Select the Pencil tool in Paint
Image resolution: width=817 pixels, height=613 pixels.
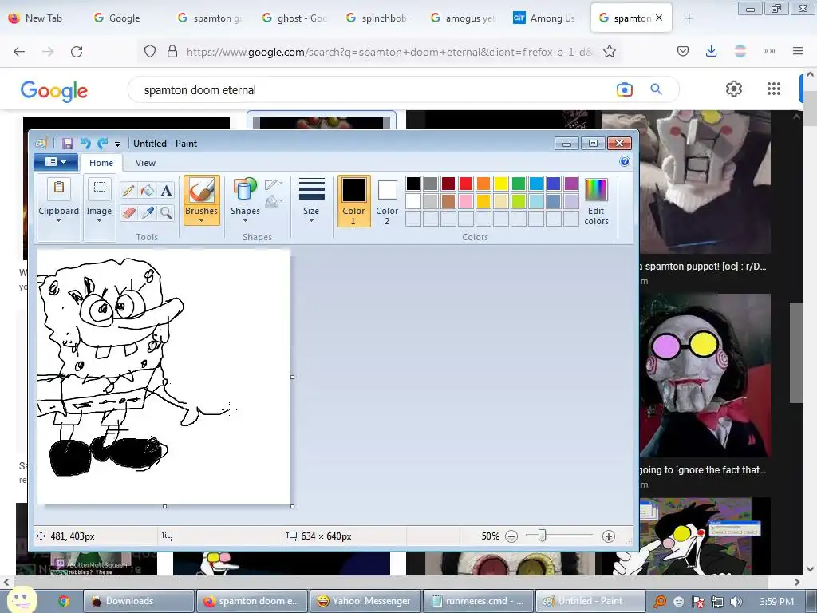(128, 191)
